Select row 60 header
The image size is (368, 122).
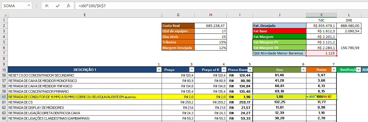coord(4,97)
